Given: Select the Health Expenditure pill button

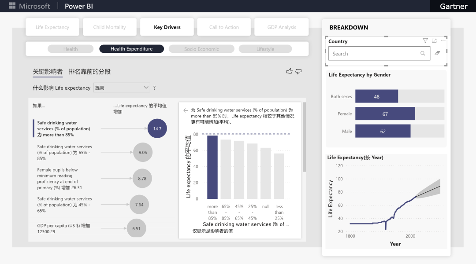Looking at the screenshot, I should [131, 49].
